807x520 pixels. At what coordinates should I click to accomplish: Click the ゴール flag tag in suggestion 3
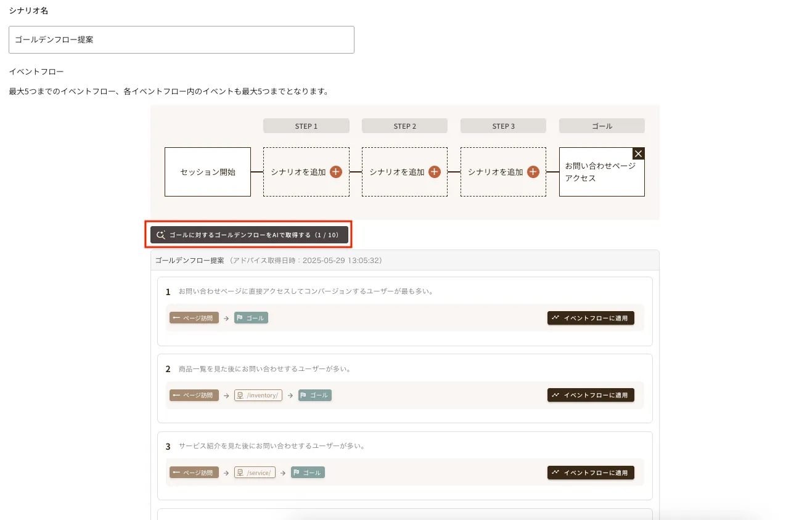pyautogui.click(x=308, y=473)
